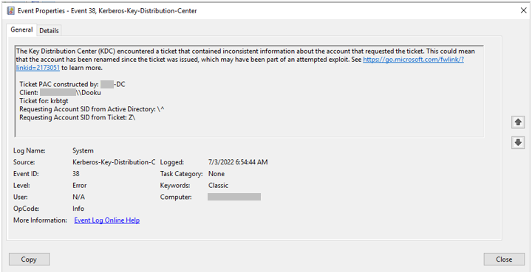Open the Event Log Online Help link
This screenshot has width=532, height=272.
click(x=107, y=220)
